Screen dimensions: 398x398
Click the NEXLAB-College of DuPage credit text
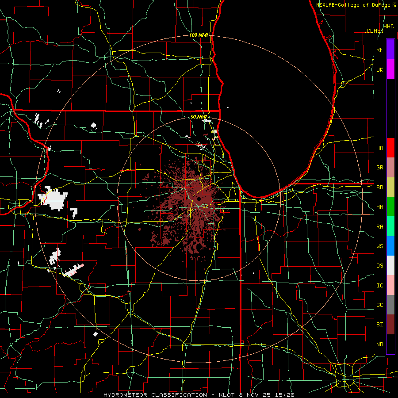(x=354, y=5)
